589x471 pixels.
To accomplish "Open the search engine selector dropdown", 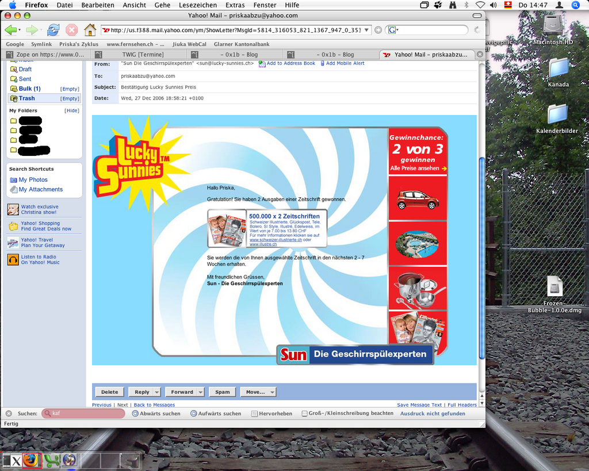I will pyautogui.click(x=393, y=30).
